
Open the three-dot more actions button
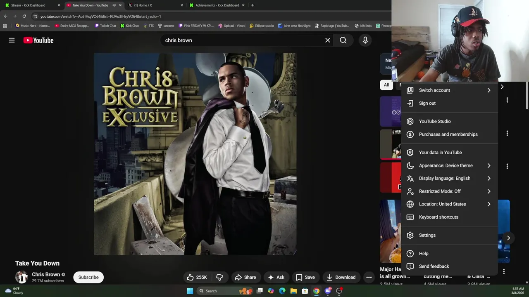[369, 277]
